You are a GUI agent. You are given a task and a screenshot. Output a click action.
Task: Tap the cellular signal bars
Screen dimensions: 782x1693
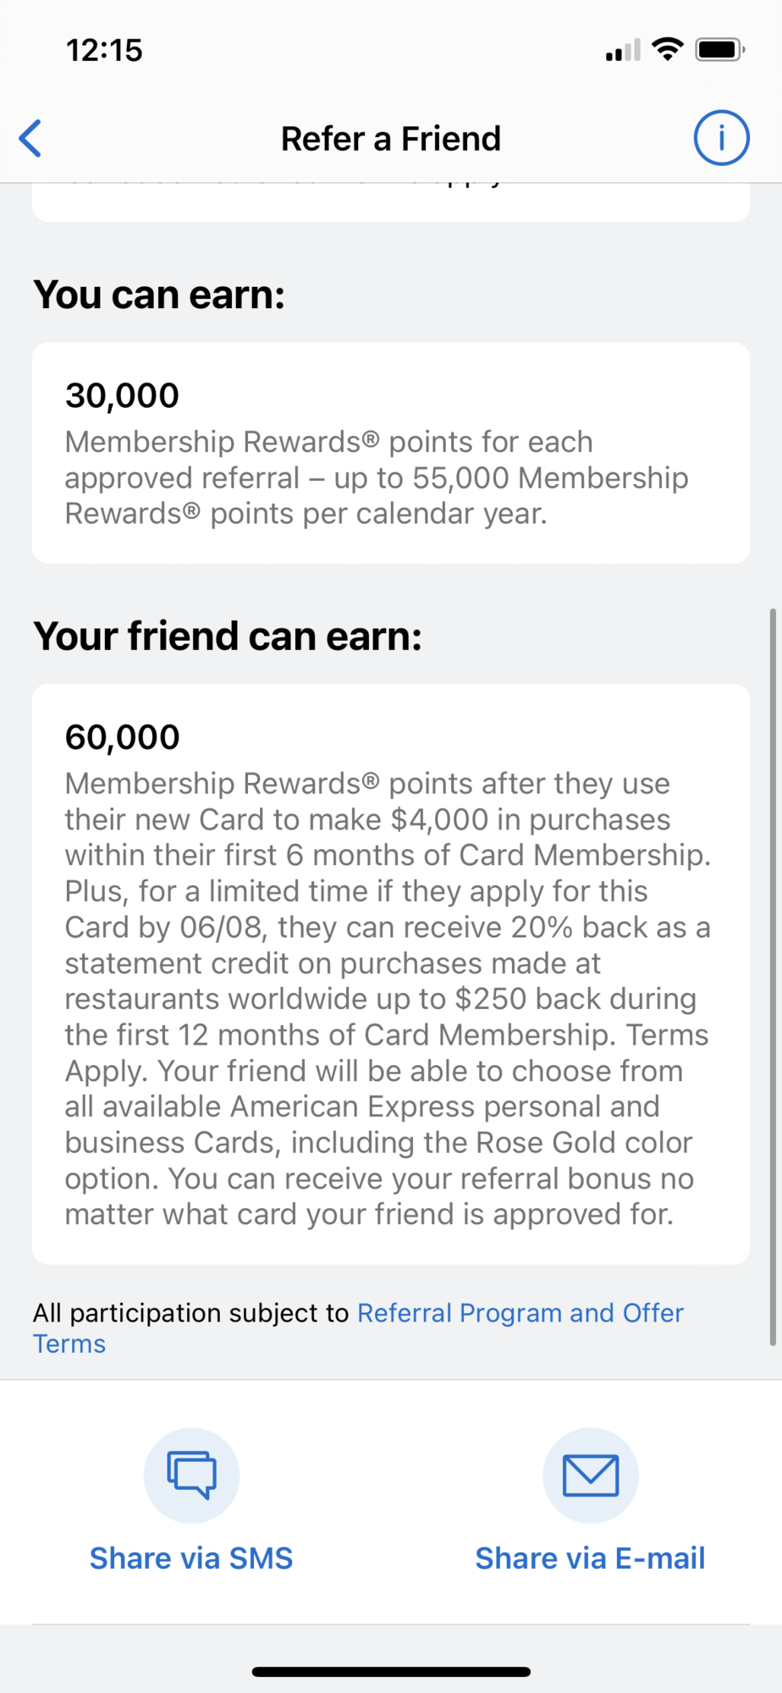[623, 51]
